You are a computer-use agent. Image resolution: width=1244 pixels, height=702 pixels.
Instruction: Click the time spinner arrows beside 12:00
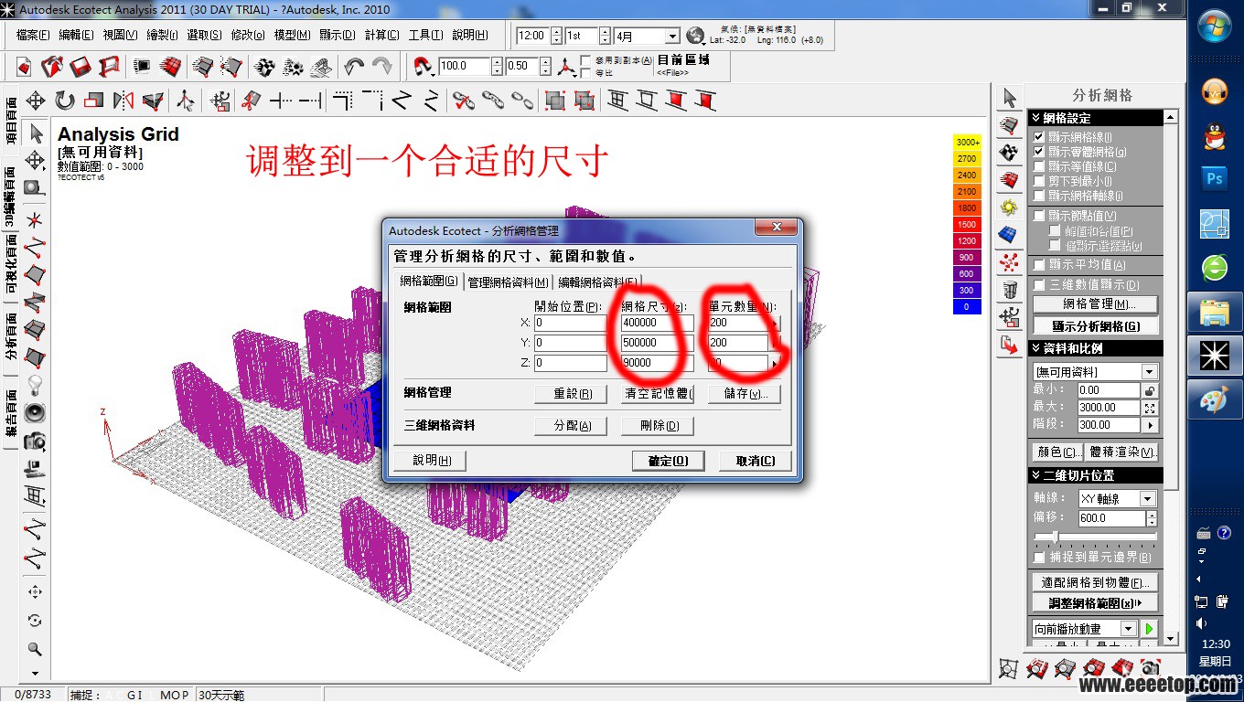tap(555, 36)
